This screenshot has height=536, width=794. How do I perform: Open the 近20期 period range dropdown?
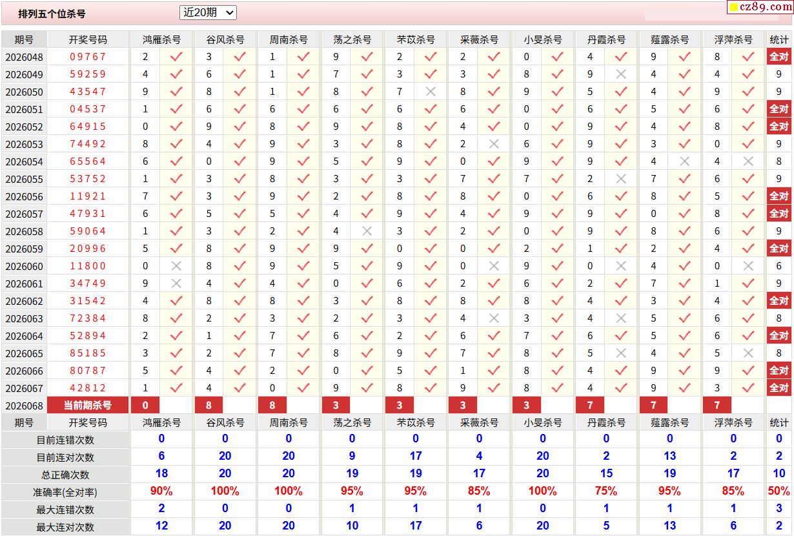(x=208, y=12)
